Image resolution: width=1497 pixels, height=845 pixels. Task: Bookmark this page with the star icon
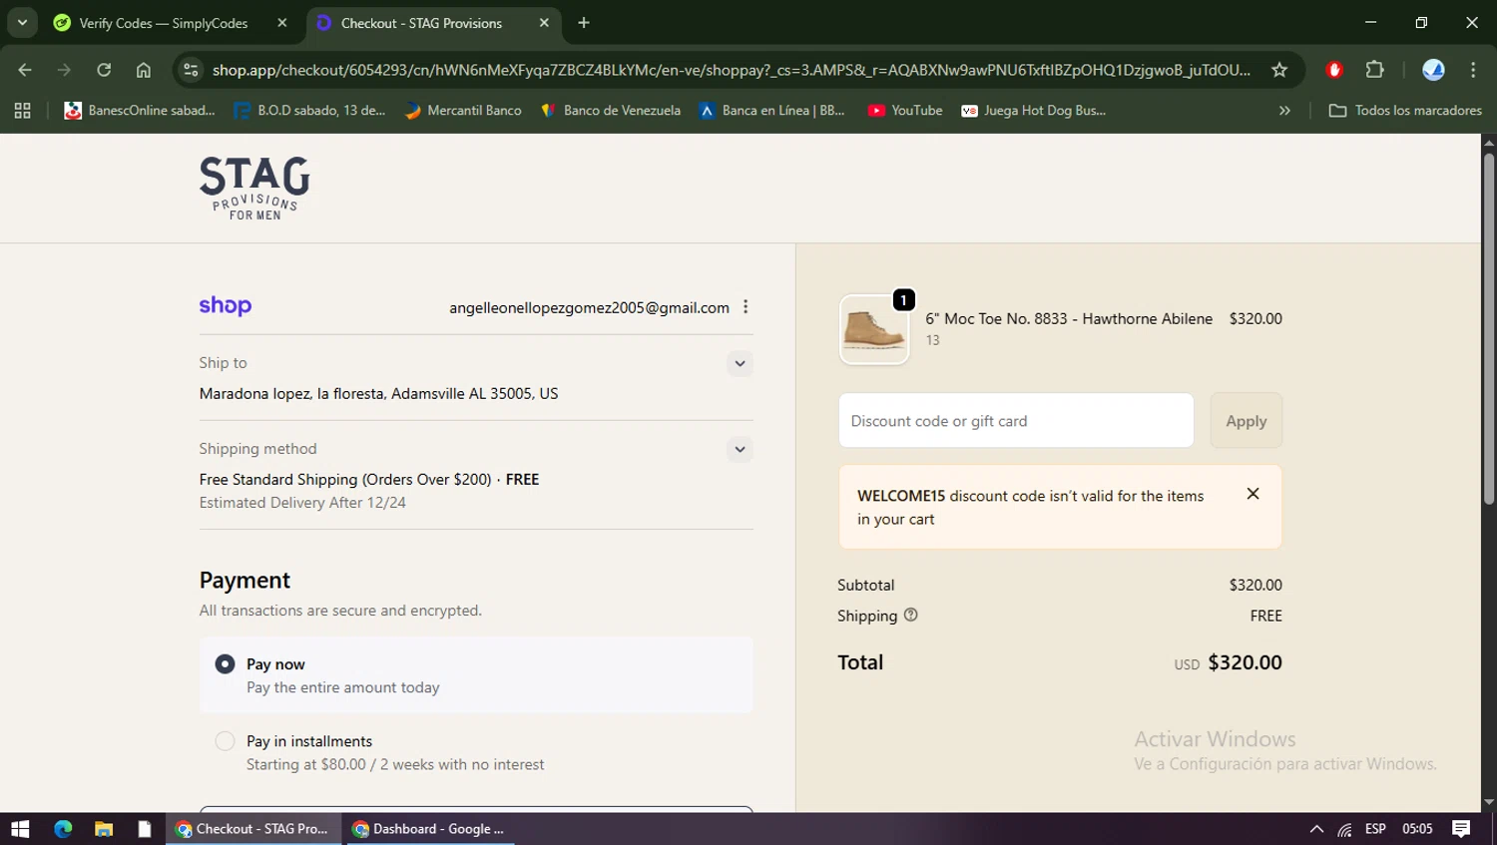pos(1279,70)
